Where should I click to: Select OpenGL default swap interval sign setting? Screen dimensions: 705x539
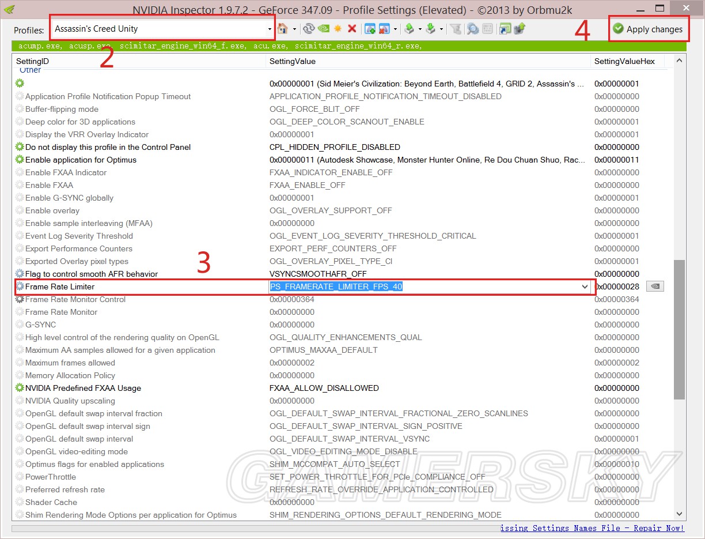pyautogui.click(x=88, y=426)
